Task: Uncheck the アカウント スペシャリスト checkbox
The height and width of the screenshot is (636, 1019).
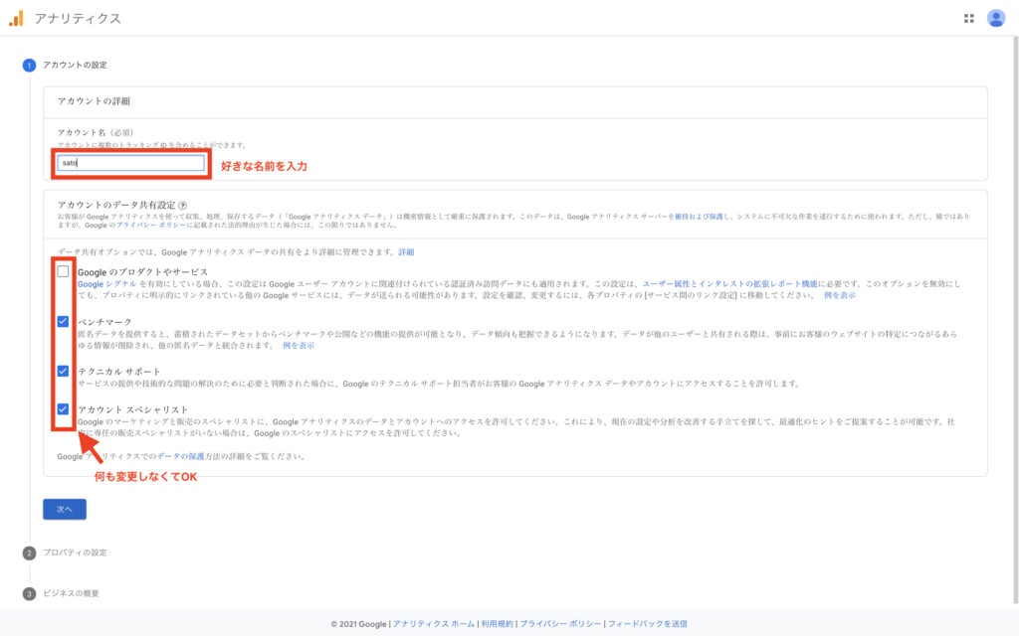Action: [x=63, y=408]
